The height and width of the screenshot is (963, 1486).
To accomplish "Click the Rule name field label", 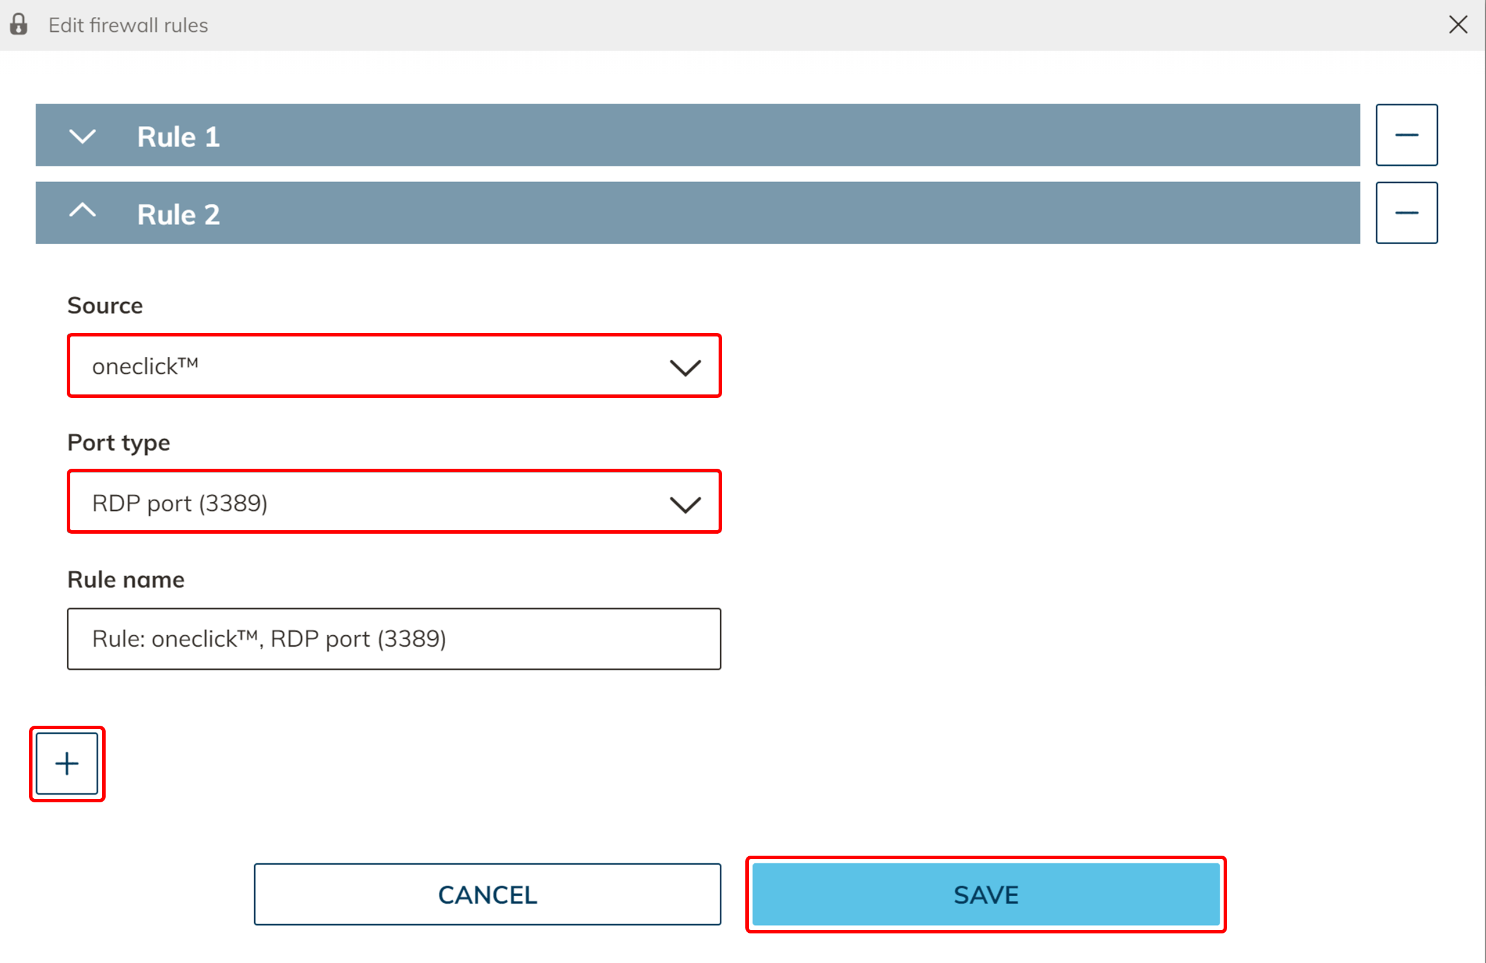I will [125, 580].
